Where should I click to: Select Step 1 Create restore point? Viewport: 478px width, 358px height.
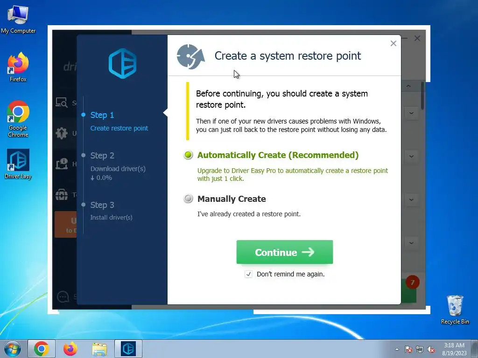(x=119, y=121)
